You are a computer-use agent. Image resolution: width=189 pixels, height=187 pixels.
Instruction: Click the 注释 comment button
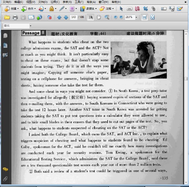(106, 9)
